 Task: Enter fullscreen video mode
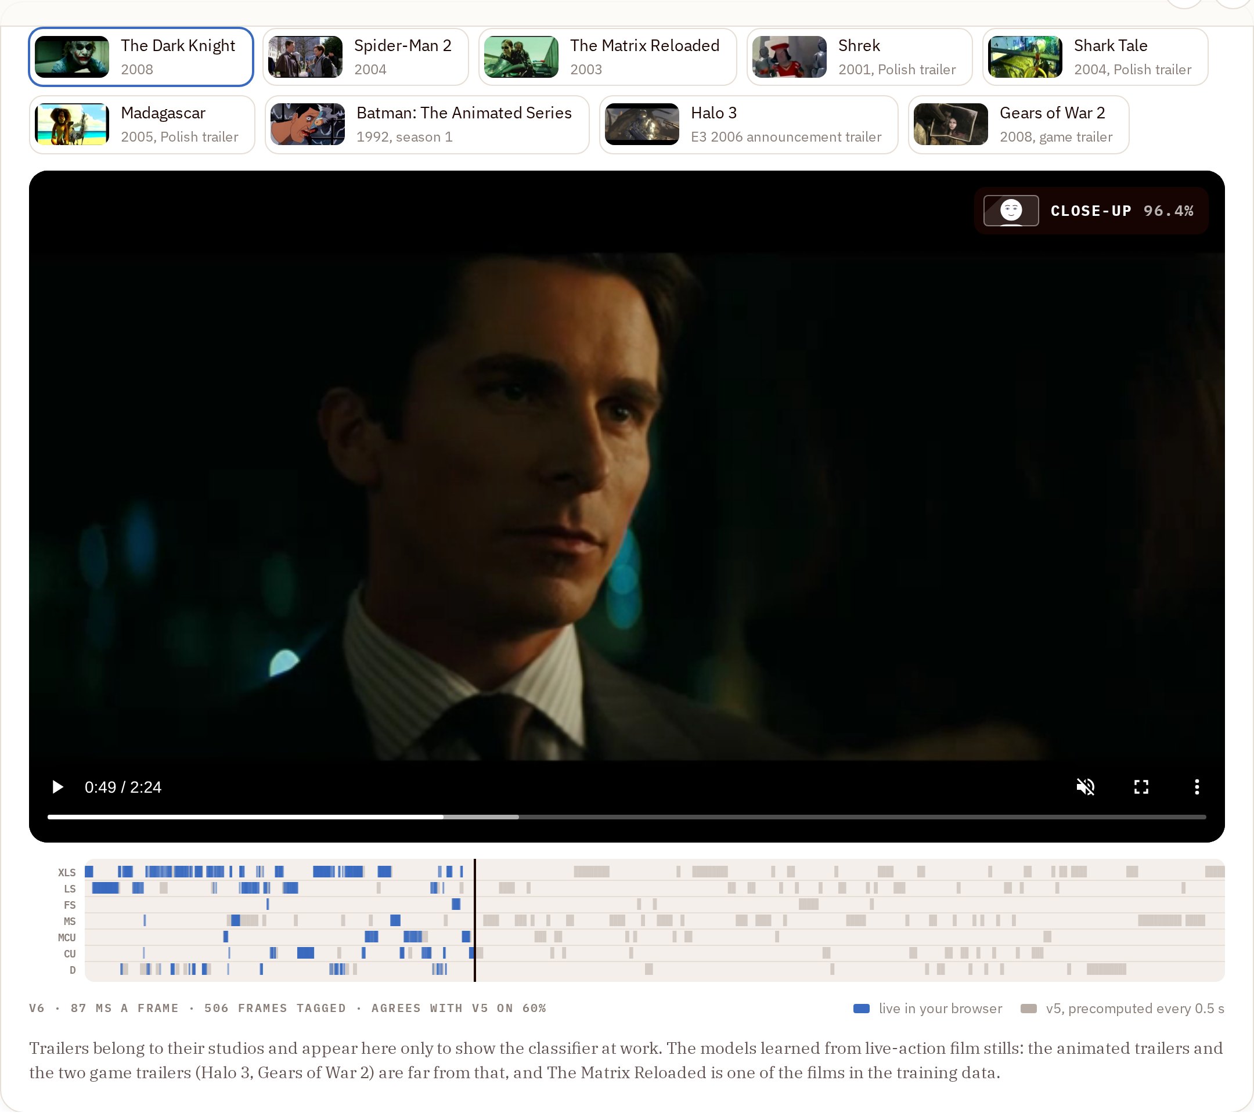coord(1141,787)
